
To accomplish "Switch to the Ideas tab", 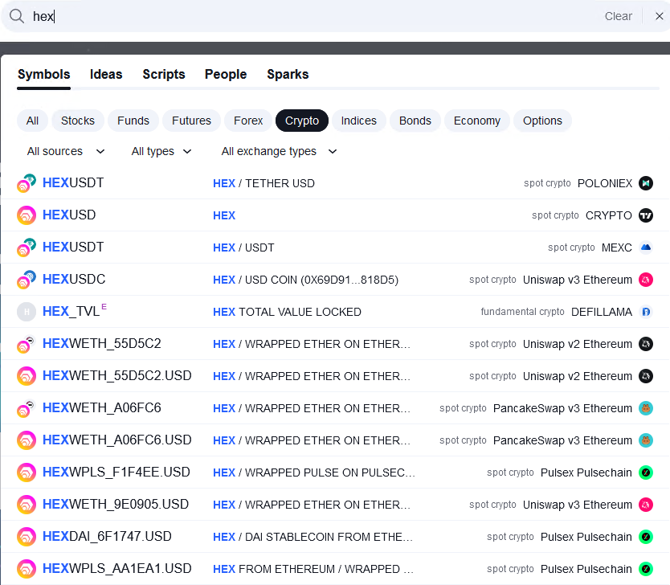I will (106, 75).
